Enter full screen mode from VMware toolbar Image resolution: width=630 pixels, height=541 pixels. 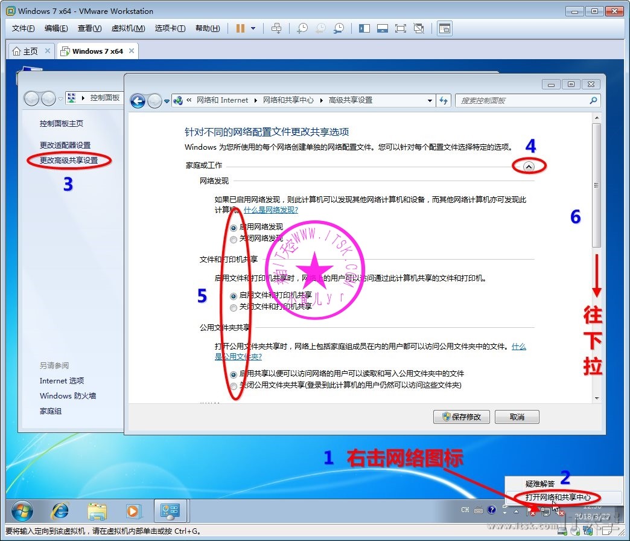click(400, 28)
